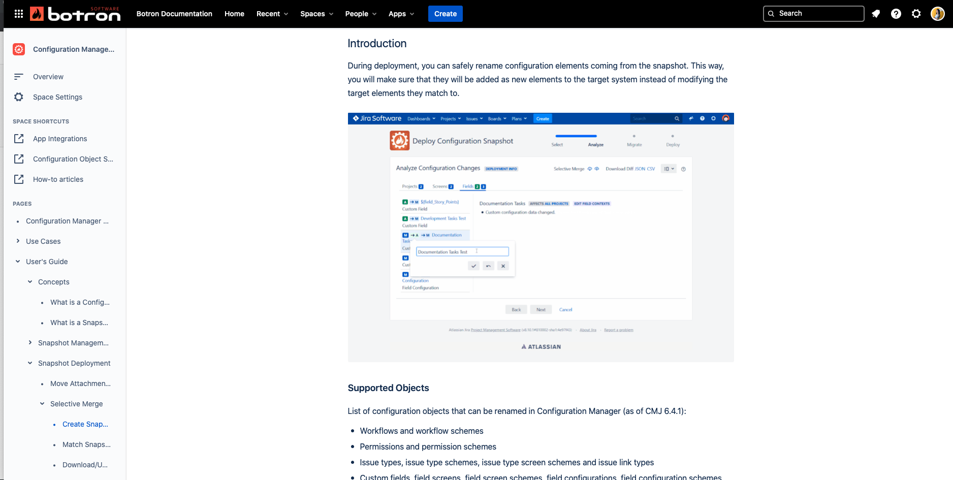Open the 'What is a Snaps...' page
Image resolution: width=953 pixels, height=480 pixels.
coord(79,323)
